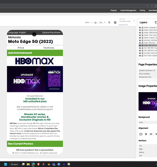Click the Windows taskbar Search box
This screenshot has height=167, width=157.
(14, 164)
